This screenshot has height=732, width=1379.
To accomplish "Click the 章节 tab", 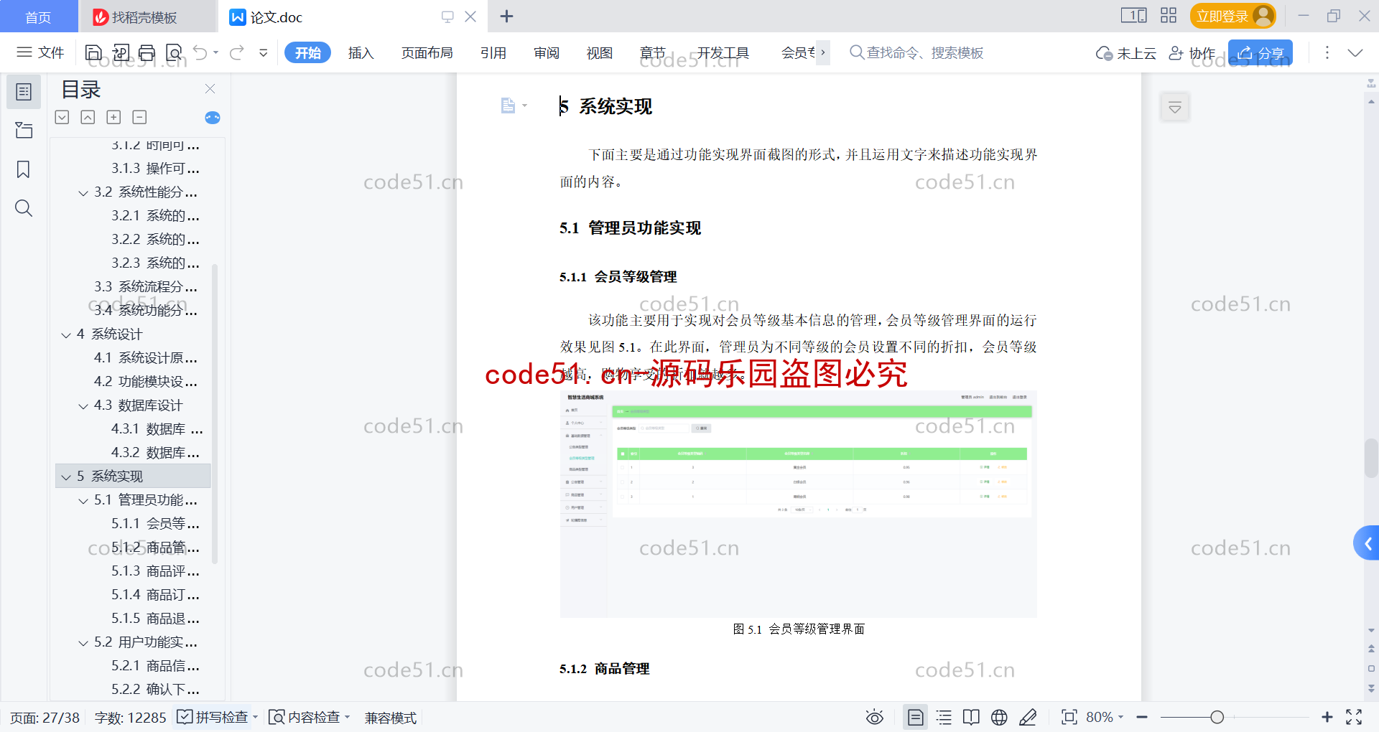I will [x=652, y=52].
